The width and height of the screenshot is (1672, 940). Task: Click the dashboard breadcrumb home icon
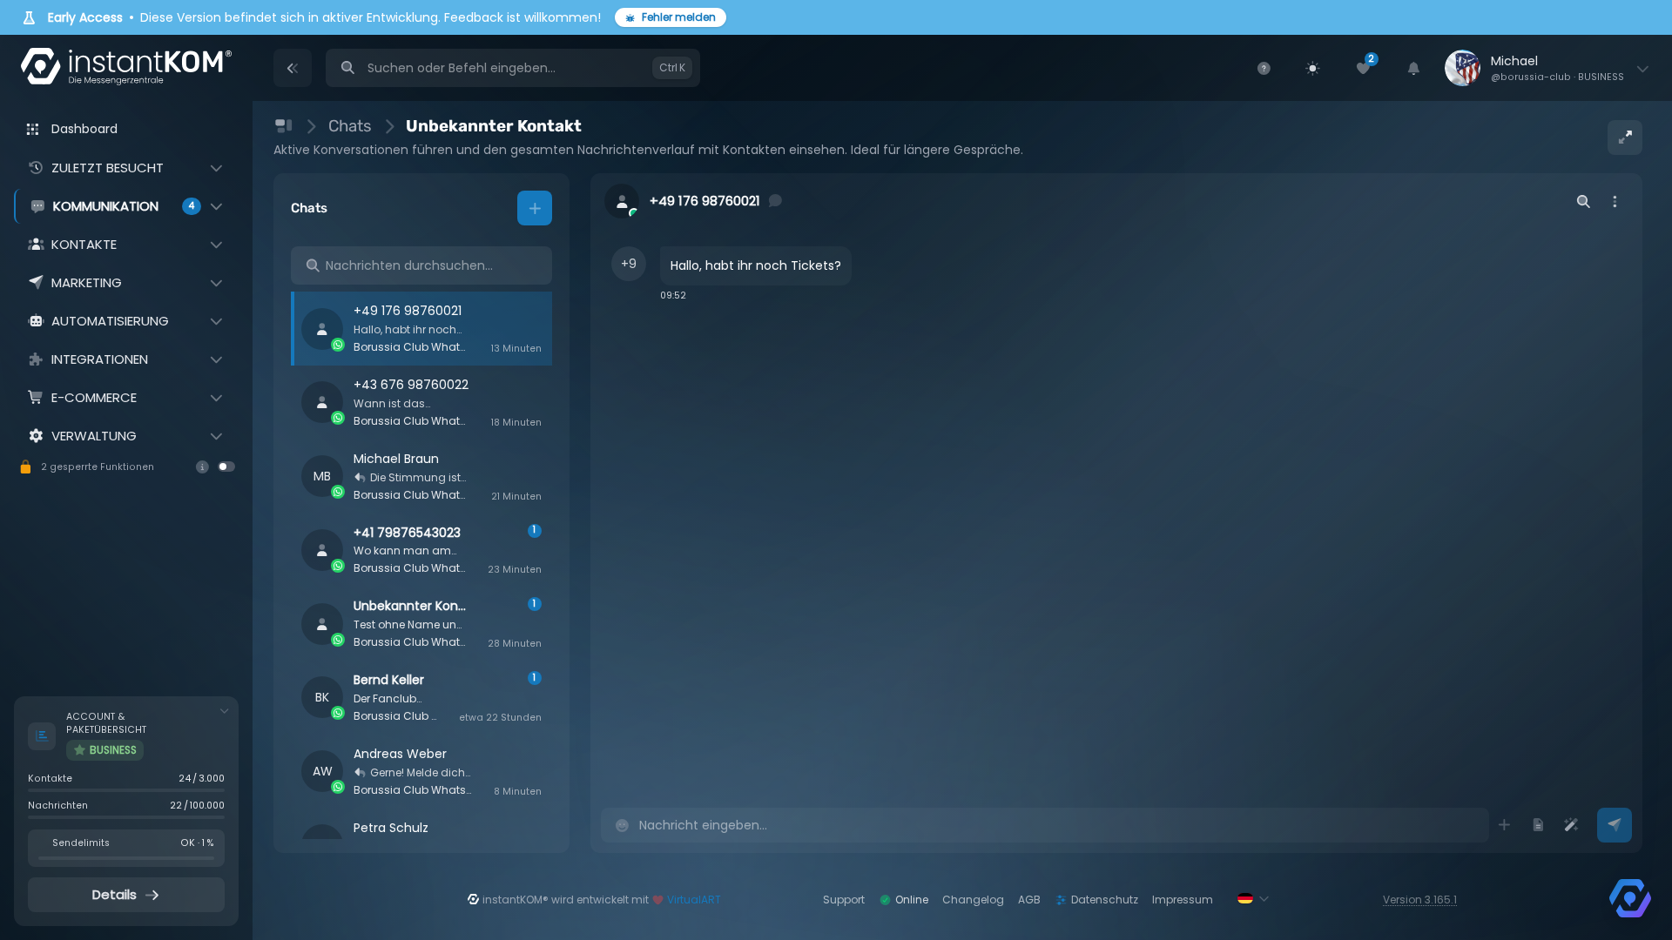pos(283,126)
